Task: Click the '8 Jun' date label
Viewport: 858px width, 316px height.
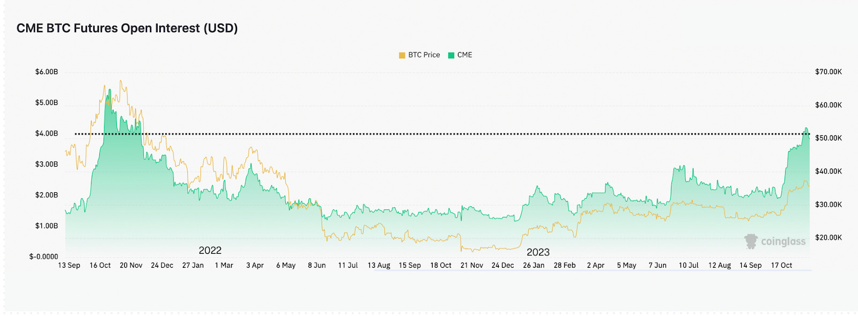Action: [316, 266]
